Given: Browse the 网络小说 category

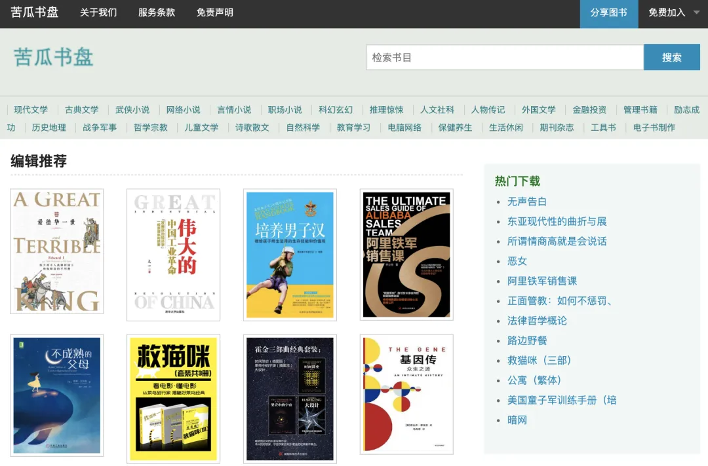Looking at the screenshot, I should 184,109.
